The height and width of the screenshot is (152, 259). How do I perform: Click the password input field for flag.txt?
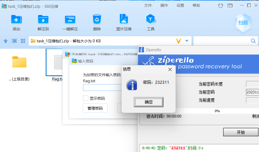click(x=102, y=88)
